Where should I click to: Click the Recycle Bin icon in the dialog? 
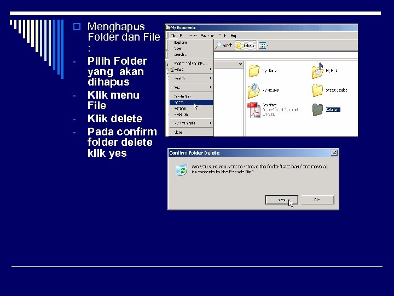tap(182, 169)
